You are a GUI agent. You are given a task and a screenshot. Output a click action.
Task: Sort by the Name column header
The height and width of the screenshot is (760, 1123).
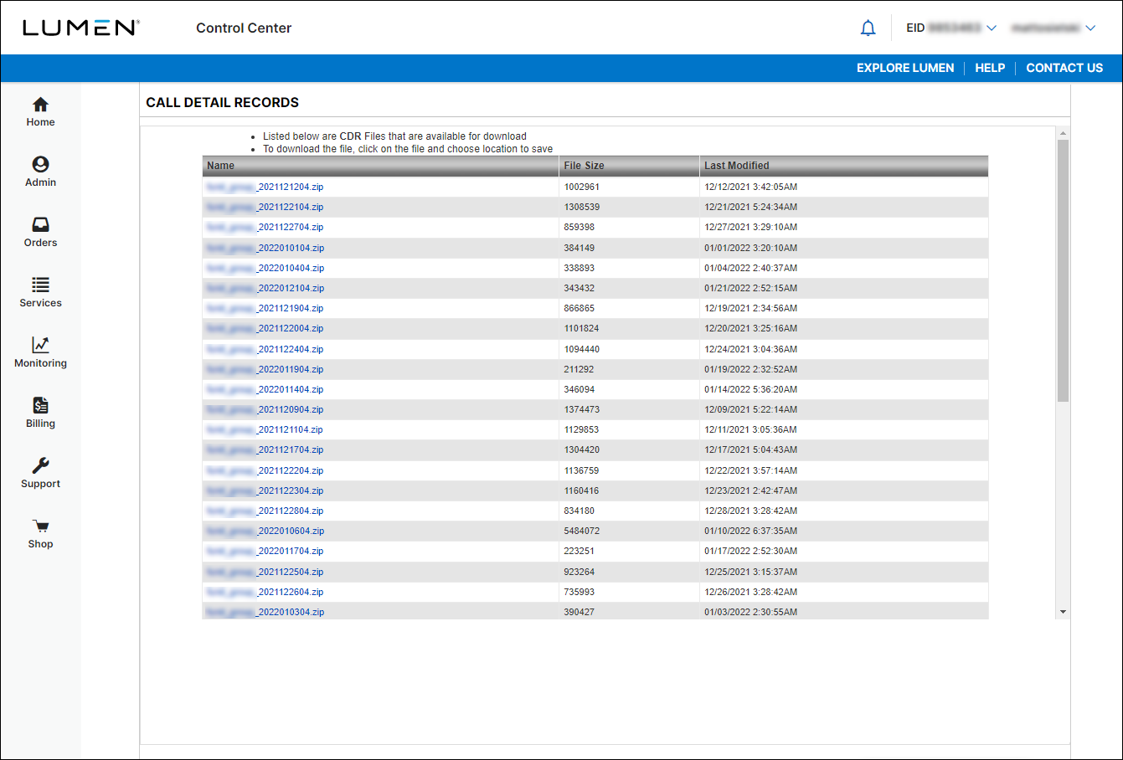coord(380,166)
